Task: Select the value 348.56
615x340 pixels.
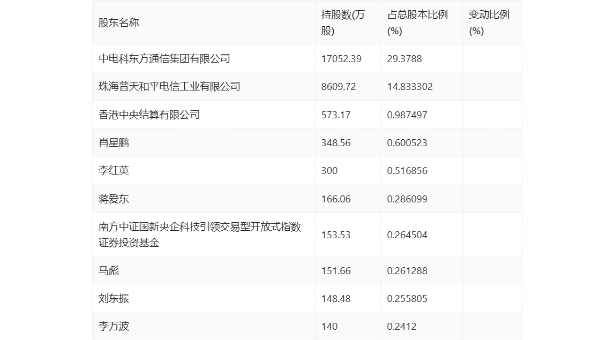Action: point(336,143)
